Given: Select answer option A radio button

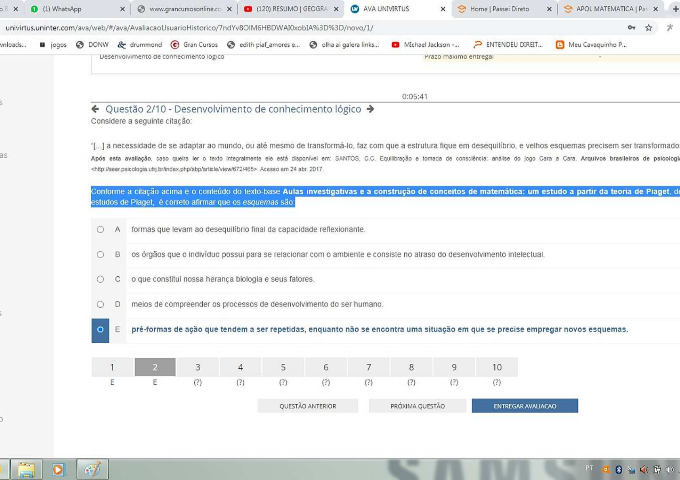Looking at the screenshot, I should pyautogui.click(x=101, y=230).
